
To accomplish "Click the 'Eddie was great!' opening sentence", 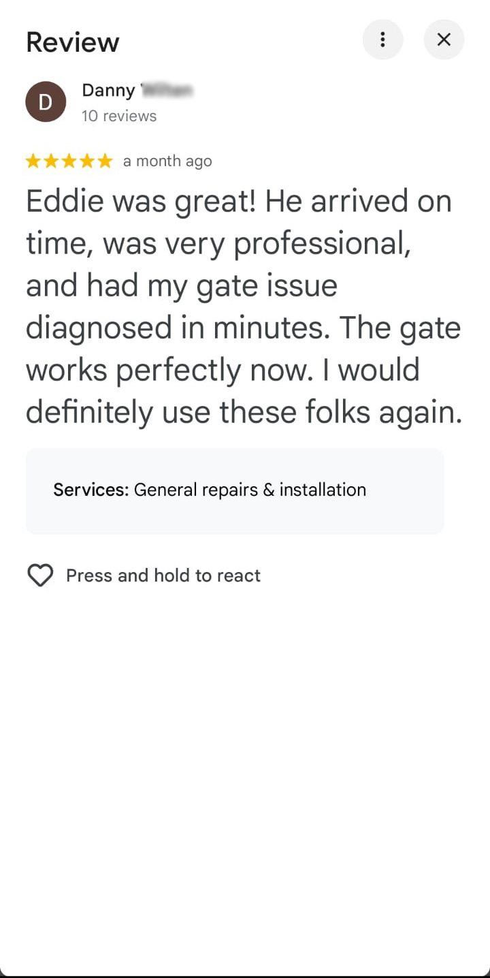I will pos(142,202).
